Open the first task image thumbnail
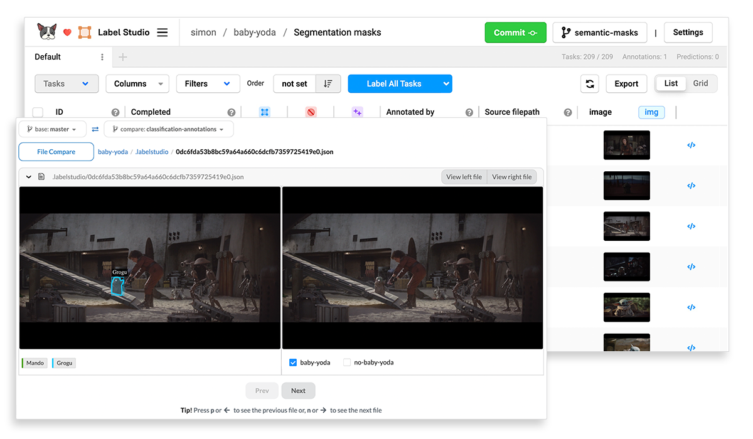The image size is (753, 439). click(x=626, y=145)
